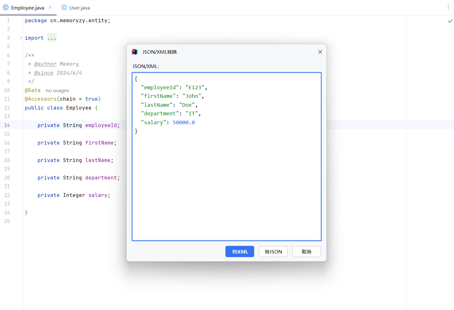Click the 转JSON button
This screenshot has width=454, height=310.
tap(273, 251)
